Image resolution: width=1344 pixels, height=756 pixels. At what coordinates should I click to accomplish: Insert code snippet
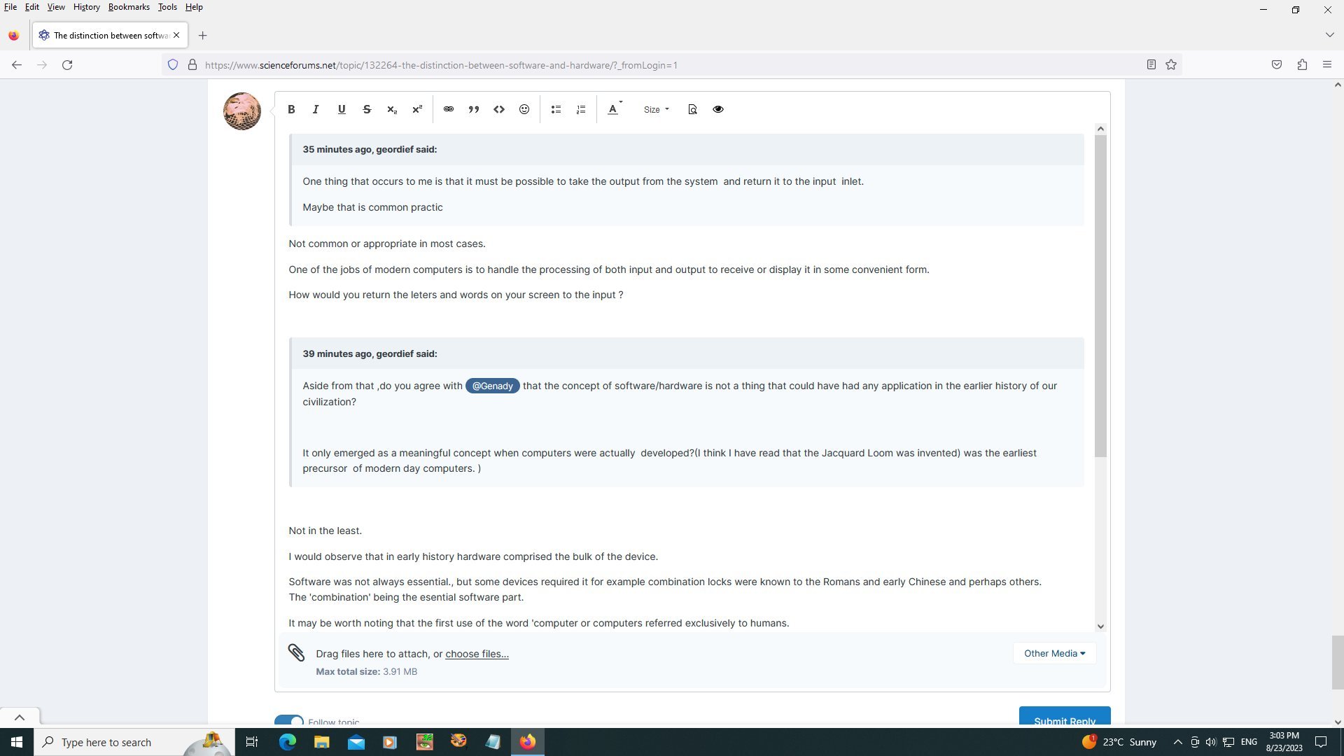[x=499, y=109]
